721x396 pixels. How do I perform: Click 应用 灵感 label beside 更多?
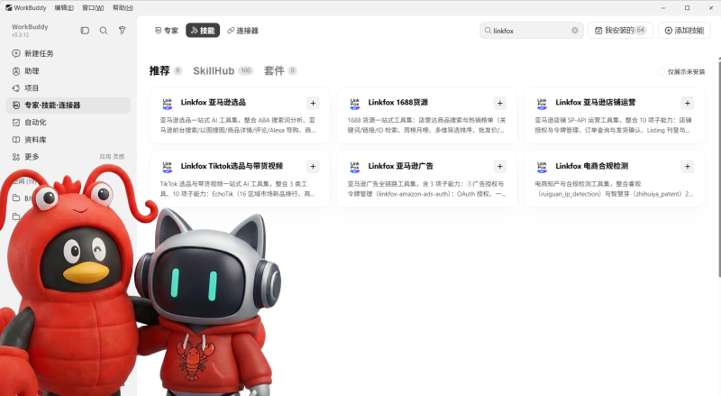click(112, 157)
